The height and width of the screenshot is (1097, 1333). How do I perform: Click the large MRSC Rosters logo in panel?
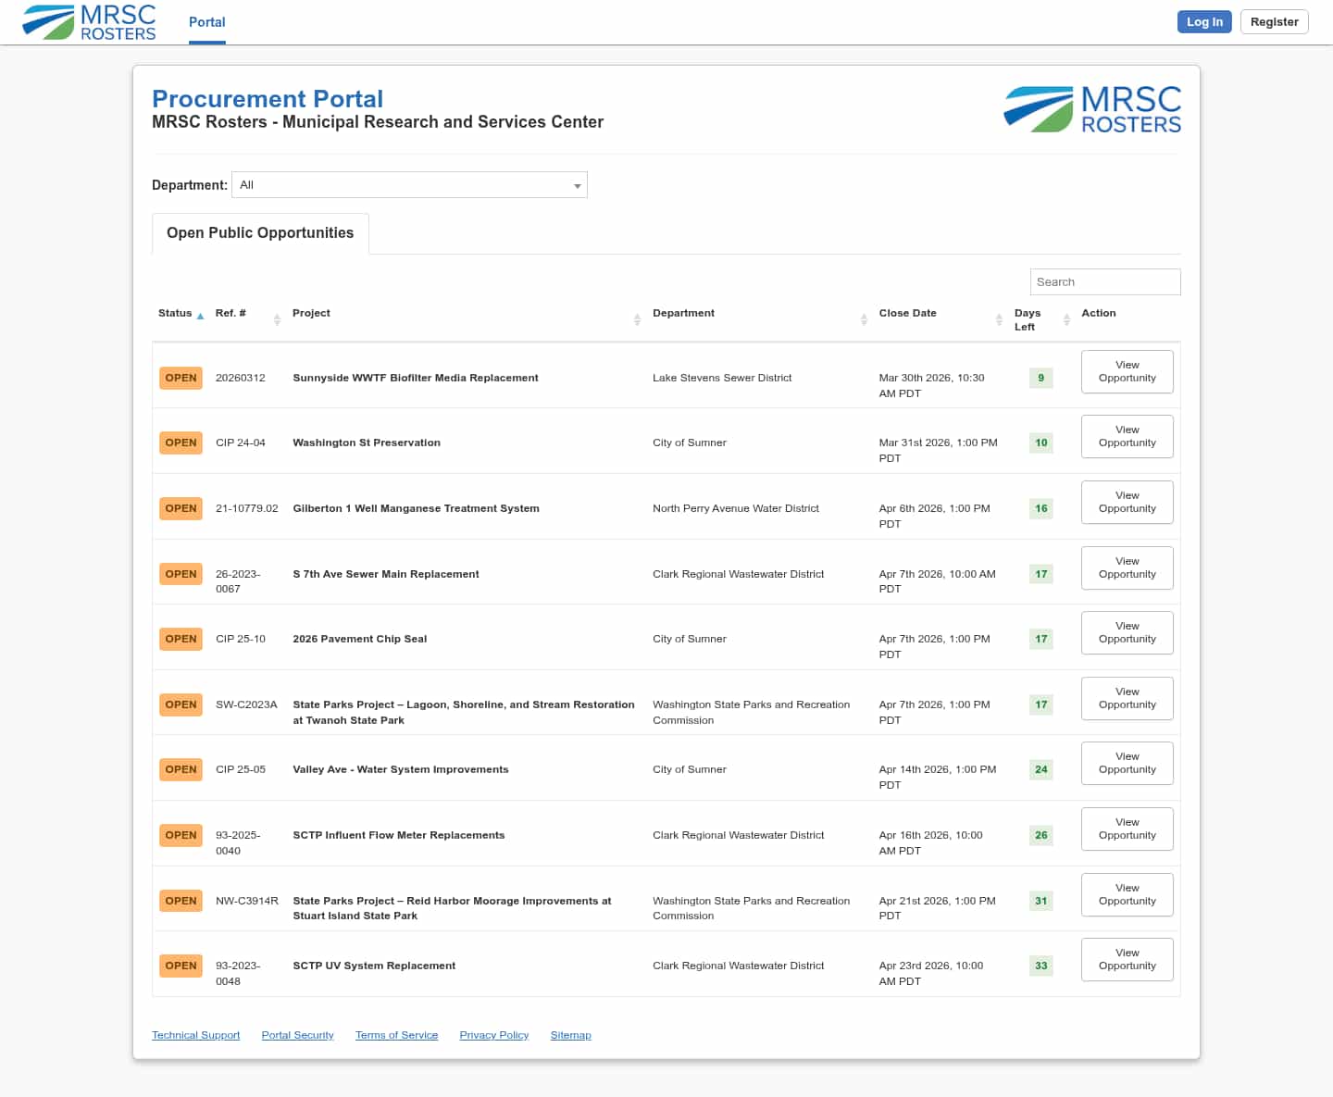[1092, 109]
